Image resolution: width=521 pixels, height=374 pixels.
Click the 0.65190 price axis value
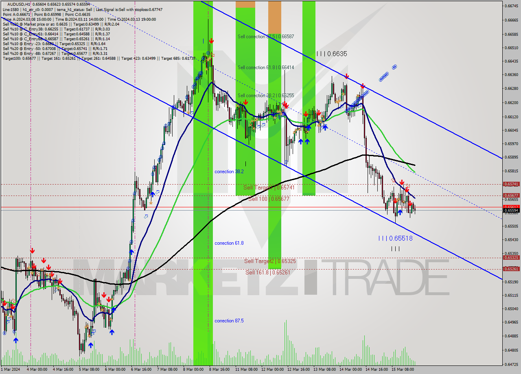coord(512,282)
